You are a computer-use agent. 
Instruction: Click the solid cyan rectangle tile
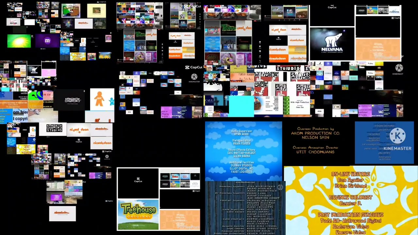click(241, 106)
